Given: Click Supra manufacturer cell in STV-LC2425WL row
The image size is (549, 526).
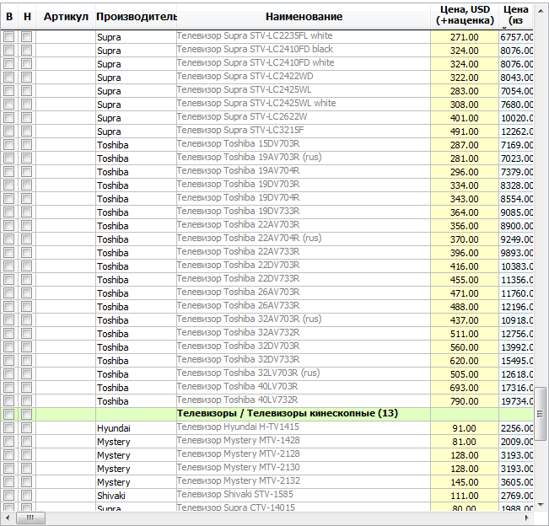Looking at the screenshot, I should pyautogui.click(x=137, y=91).
